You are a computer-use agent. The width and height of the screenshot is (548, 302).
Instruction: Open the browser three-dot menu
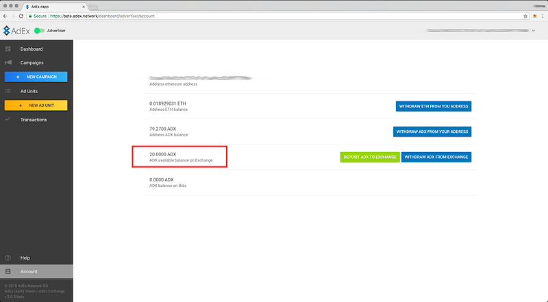pos(543,16)
